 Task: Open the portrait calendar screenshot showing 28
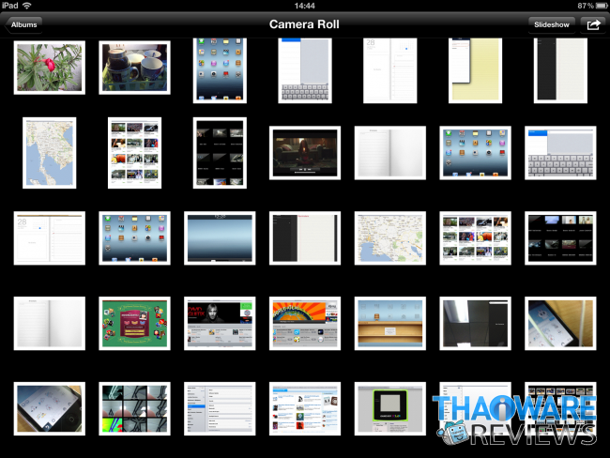(390, 70)
